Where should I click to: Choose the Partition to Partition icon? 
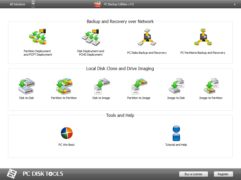(64, 86)
